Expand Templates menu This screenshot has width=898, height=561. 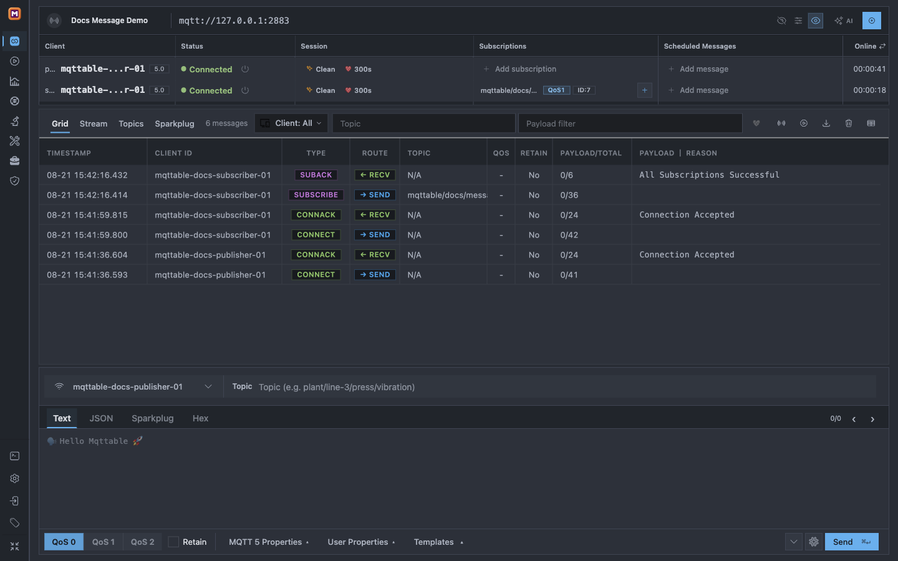pyautogui.click(x=438, y=542)
